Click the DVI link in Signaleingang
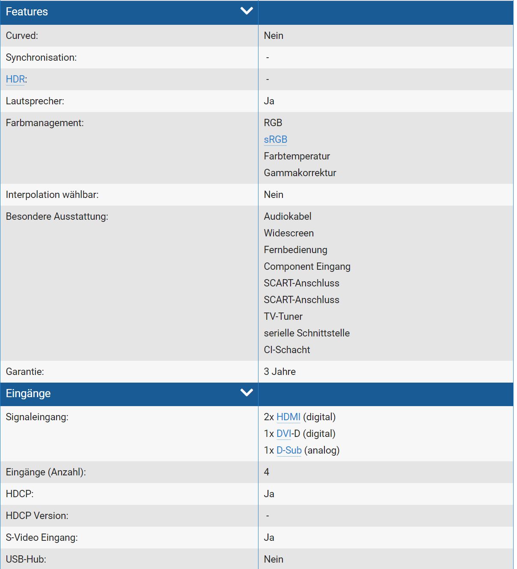This screenshot has height=569, width=517. [283, 434]
